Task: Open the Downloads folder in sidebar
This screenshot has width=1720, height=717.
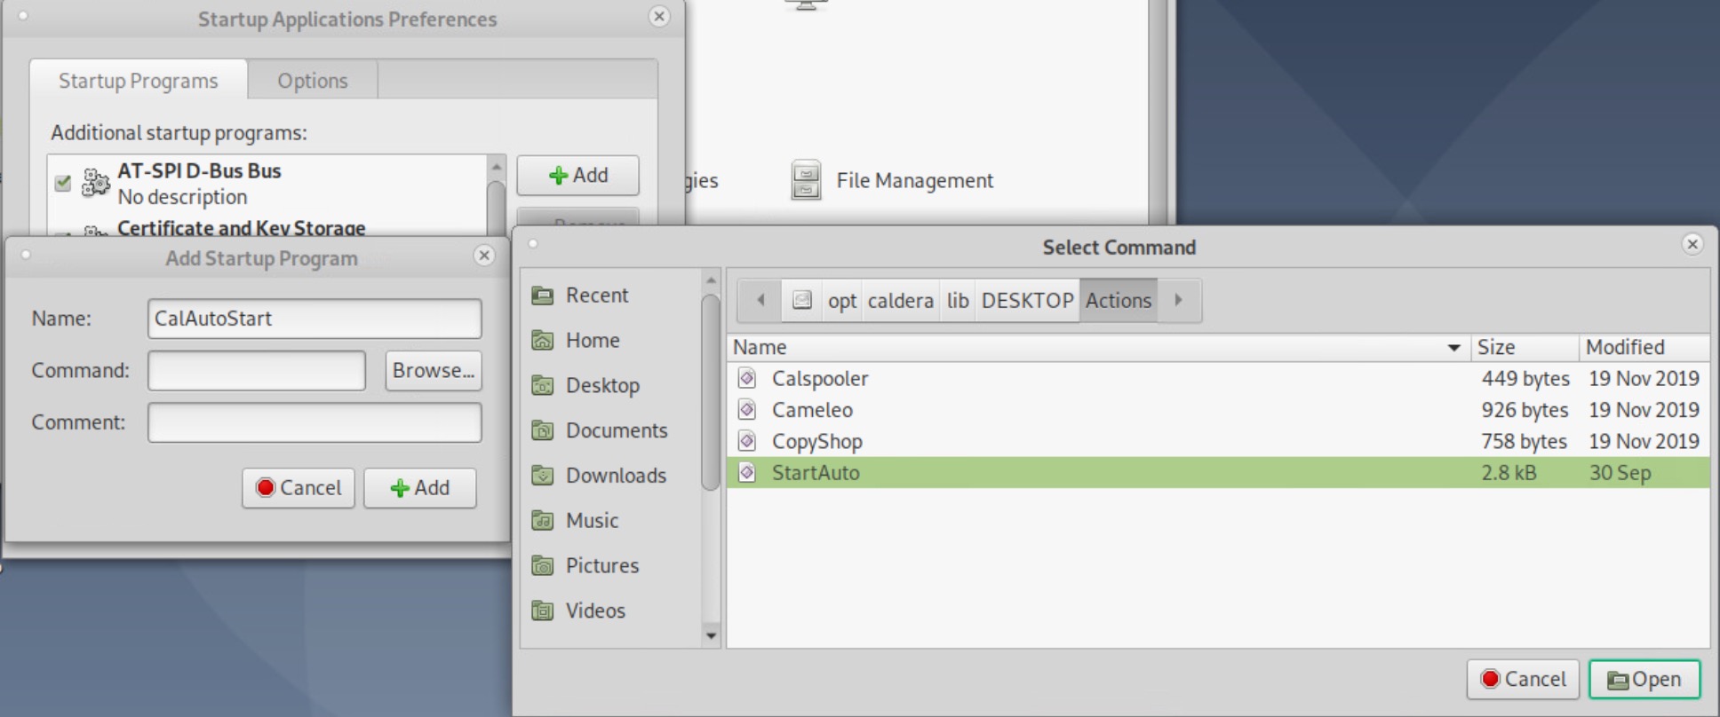Action: click(615, 476)
